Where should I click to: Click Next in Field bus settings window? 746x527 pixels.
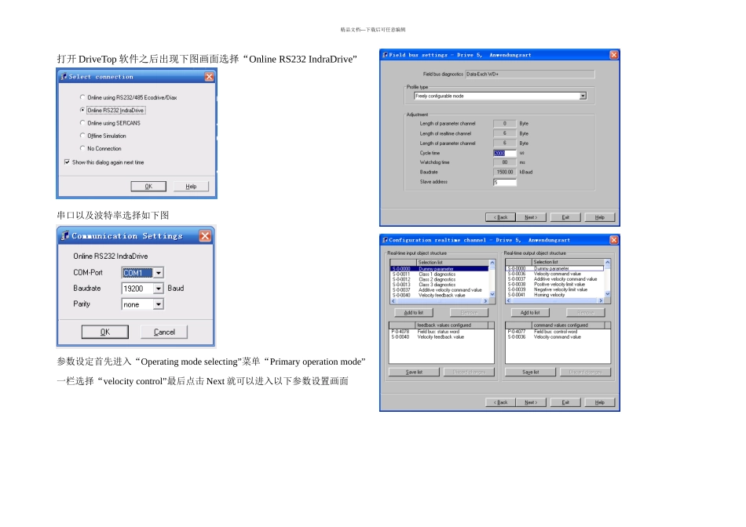point(531,217)
